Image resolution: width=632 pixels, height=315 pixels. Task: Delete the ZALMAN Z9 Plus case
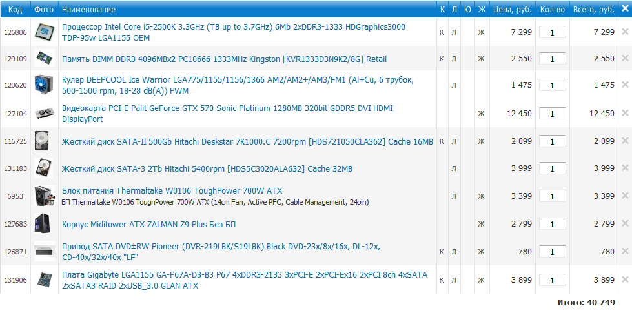(x=624, y=224)
